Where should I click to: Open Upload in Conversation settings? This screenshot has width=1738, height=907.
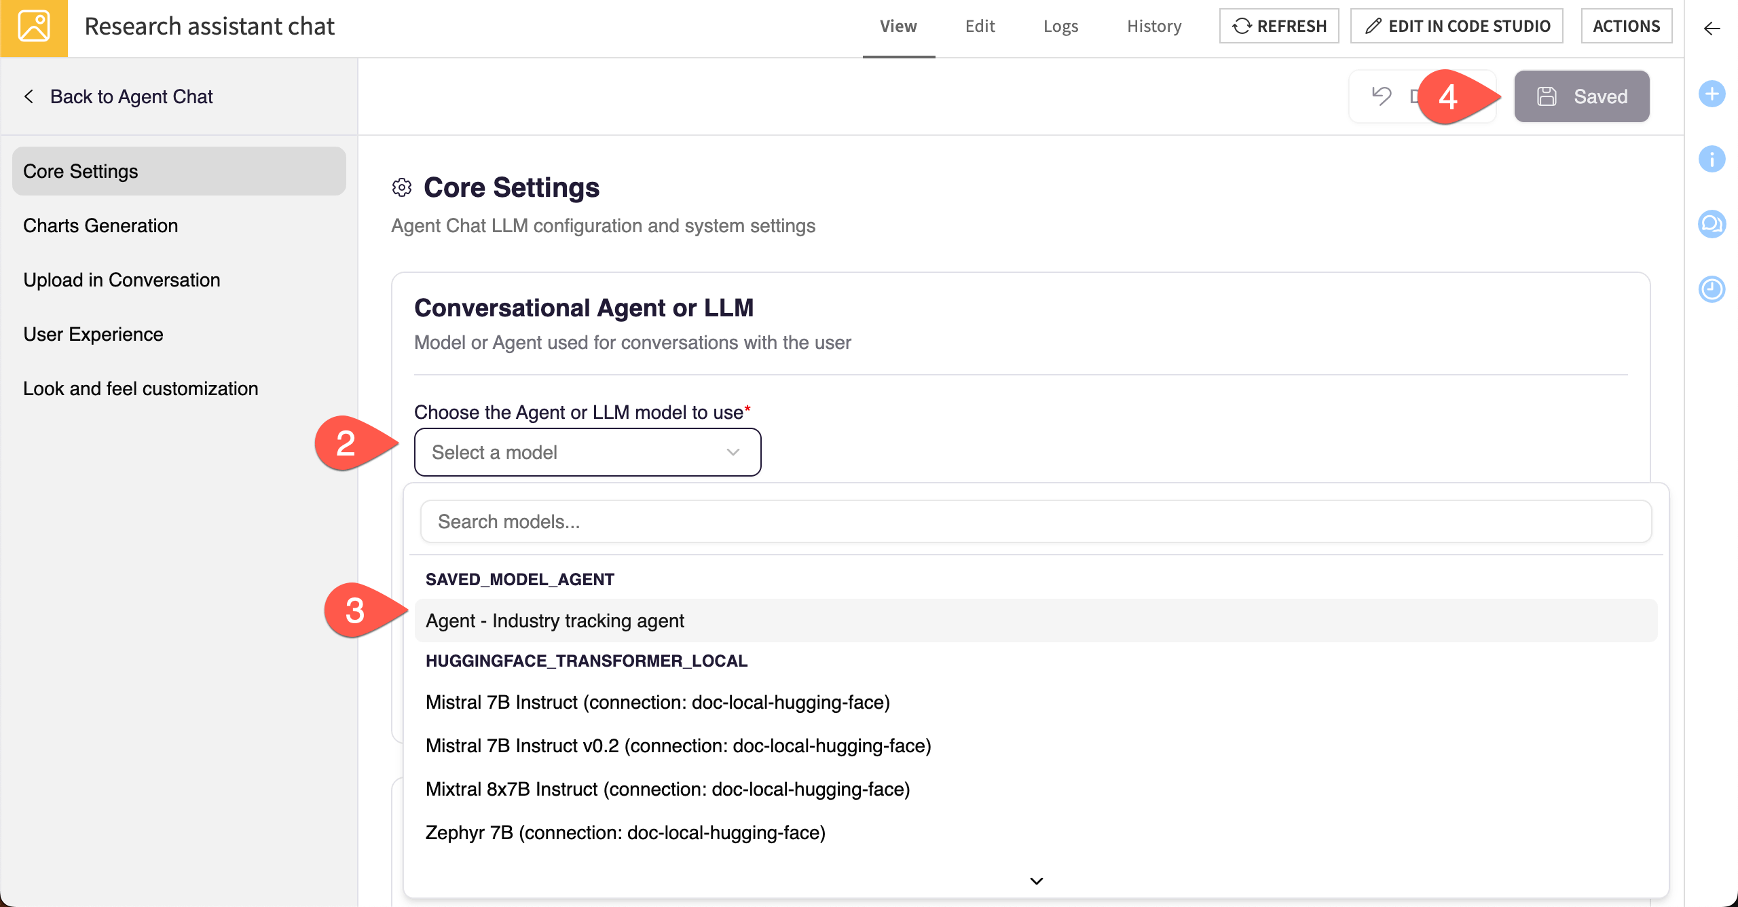(179, 280)
